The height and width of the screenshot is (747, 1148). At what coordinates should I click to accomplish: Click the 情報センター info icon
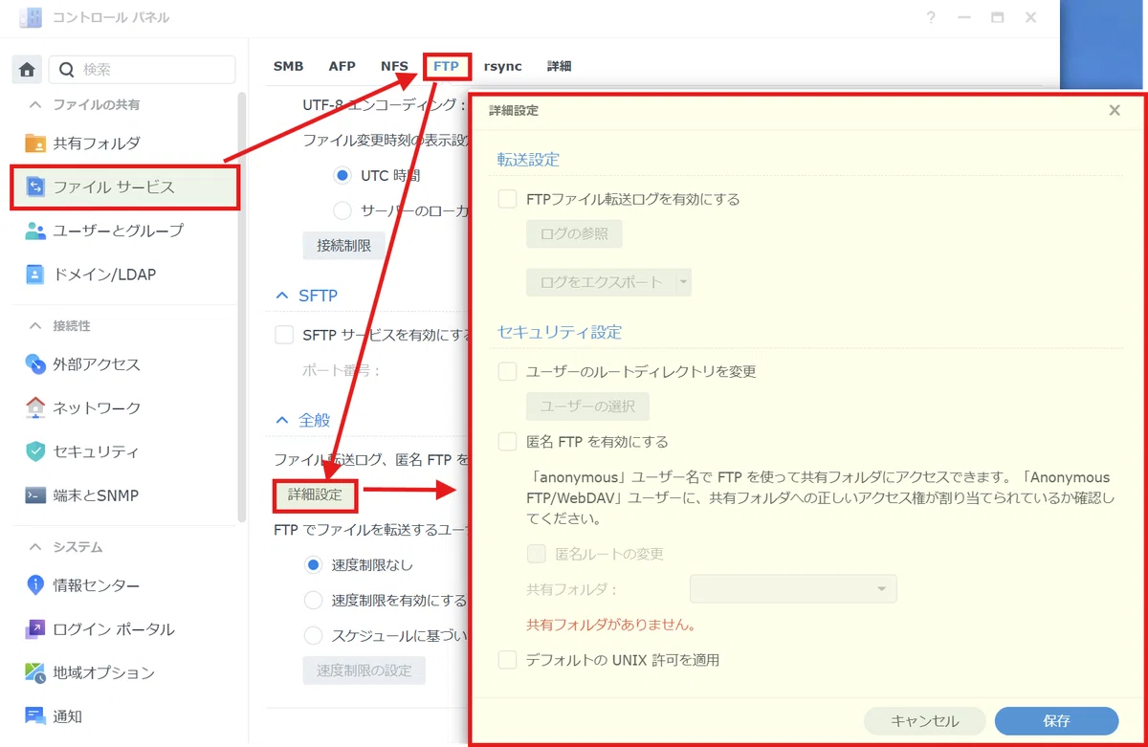click(x=35, y=585)
